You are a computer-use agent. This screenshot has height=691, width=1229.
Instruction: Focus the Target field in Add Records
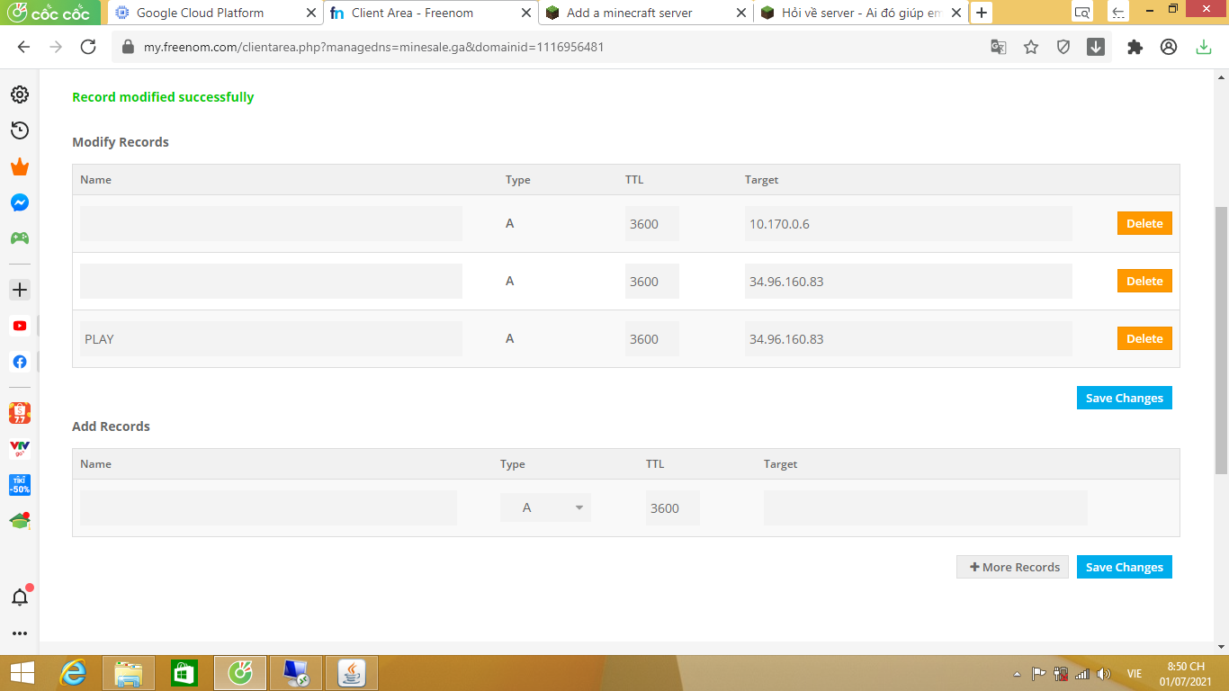(x=926, y=508)
